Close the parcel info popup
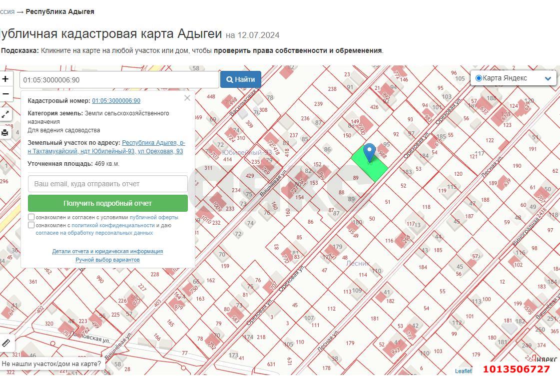The image size is (560, 377). point(187,98)
